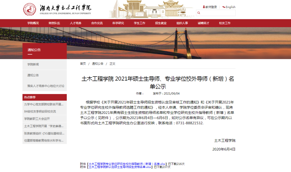
Task: Click the publish date 2021/06/04
Action: pos(172,94)
